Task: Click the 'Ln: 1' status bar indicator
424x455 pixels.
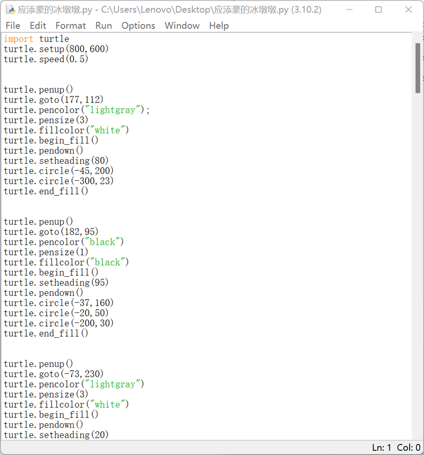Action: (x=382, y=448)
